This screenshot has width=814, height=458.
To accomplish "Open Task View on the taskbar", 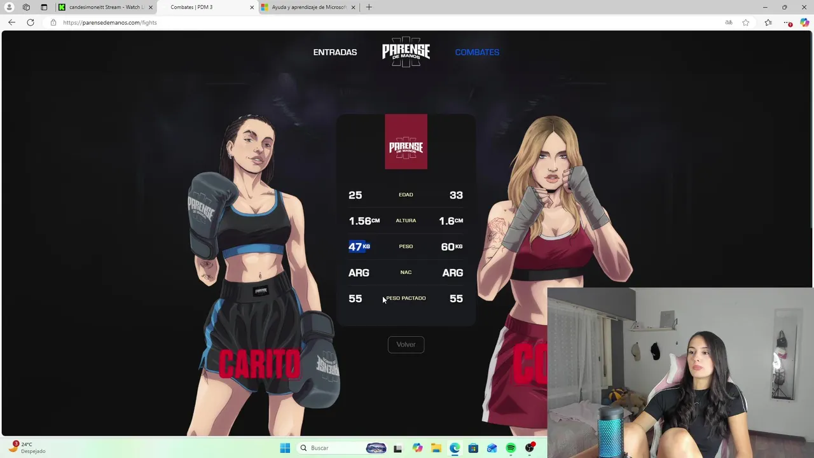I will (397, 448).
